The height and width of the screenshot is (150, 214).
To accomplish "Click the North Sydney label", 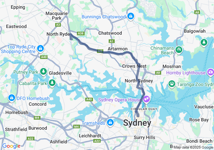I will click(x=139, y=81).
